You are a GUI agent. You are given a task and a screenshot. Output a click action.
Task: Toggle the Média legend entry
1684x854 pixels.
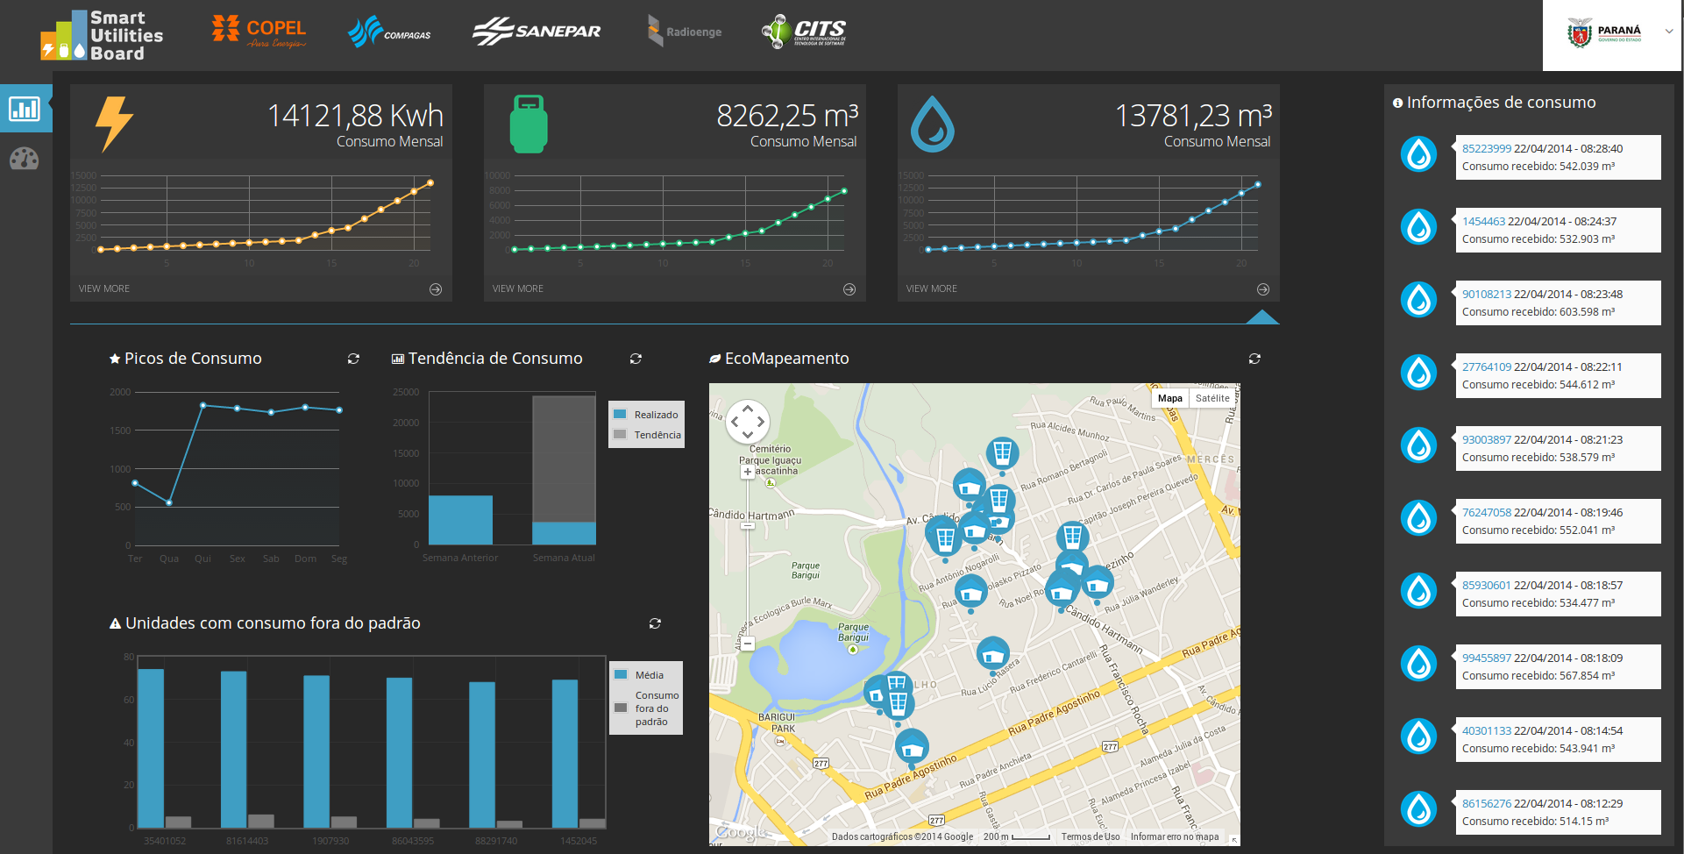tap(639, 675)
